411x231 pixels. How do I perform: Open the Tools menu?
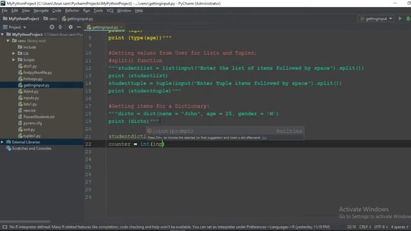coord(98,11)
